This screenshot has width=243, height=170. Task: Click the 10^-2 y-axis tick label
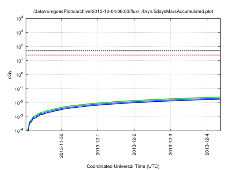[19, 103]
